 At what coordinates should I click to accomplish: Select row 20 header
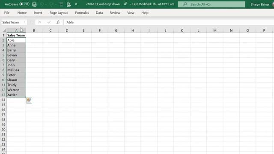click(x=3, y=130)
